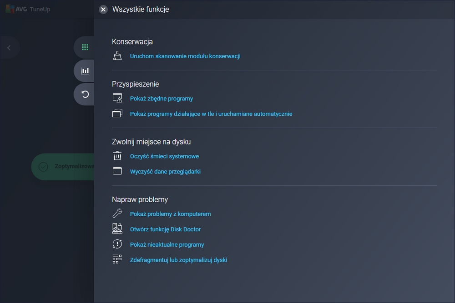
Task: Open Wyczyść dane przeglądarki link
Action: tap(165, 172)
